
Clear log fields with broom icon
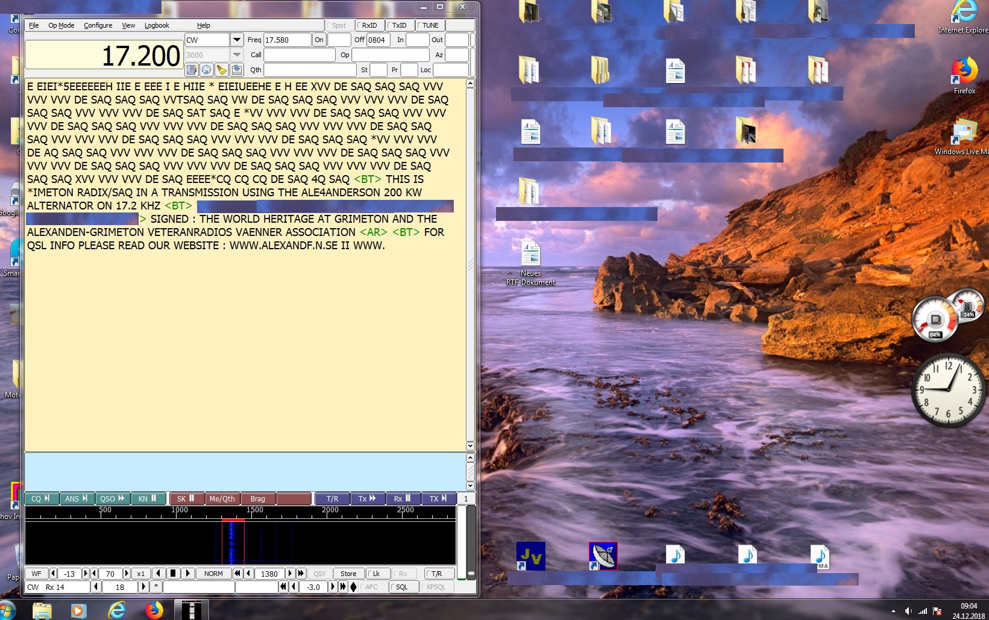click(x=222, y=70)
